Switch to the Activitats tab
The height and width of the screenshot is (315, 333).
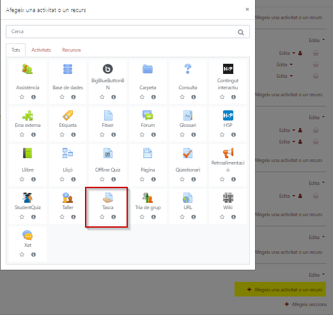[41, 50]
